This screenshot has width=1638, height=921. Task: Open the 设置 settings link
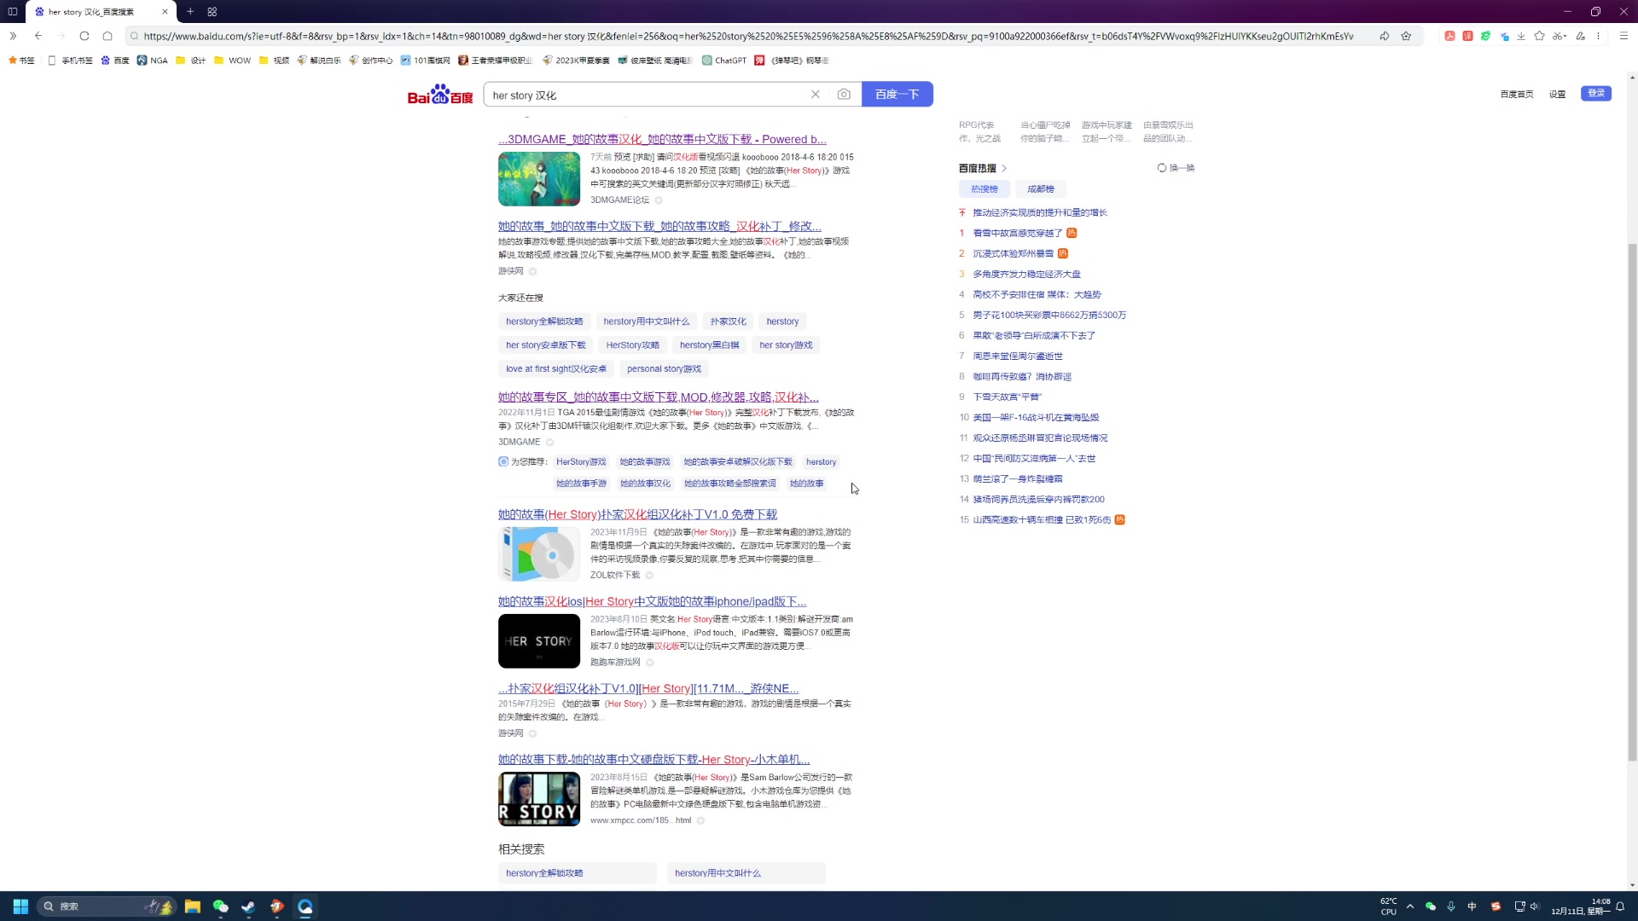1558,95
